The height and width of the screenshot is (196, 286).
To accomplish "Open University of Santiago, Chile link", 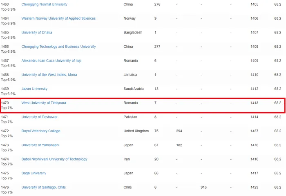I will (44, 187).
